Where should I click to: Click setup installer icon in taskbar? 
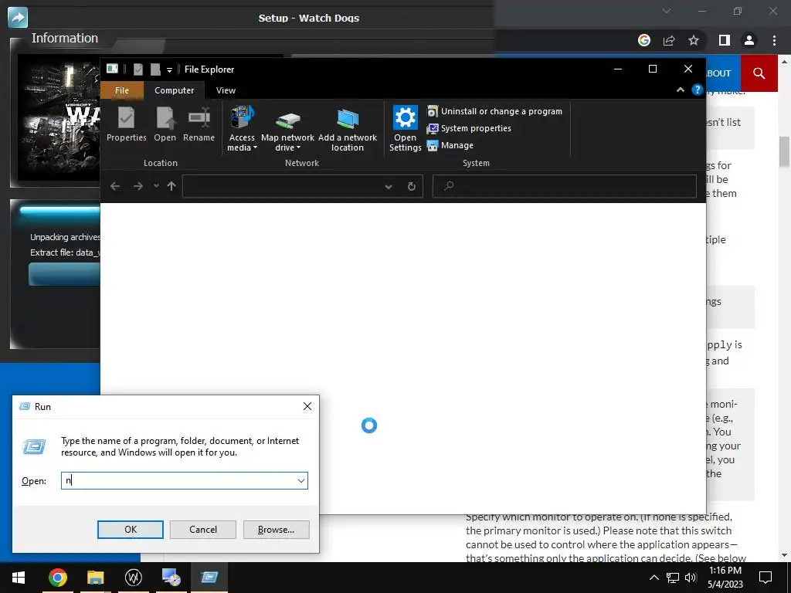[171, 578]
